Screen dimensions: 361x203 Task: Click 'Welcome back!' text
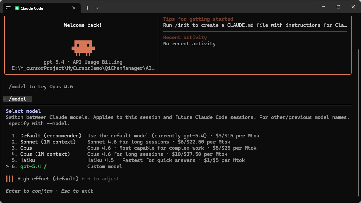pos(83,25)
